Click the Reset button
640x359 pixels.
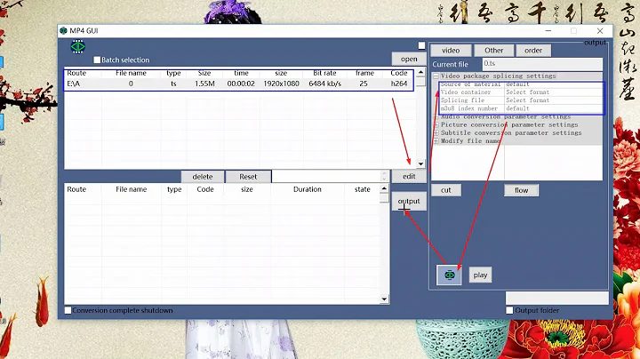pos(248,177)
